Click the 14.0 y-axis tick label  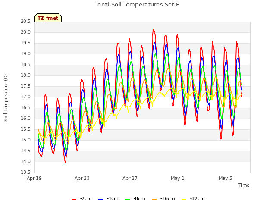tap(26, 161)
